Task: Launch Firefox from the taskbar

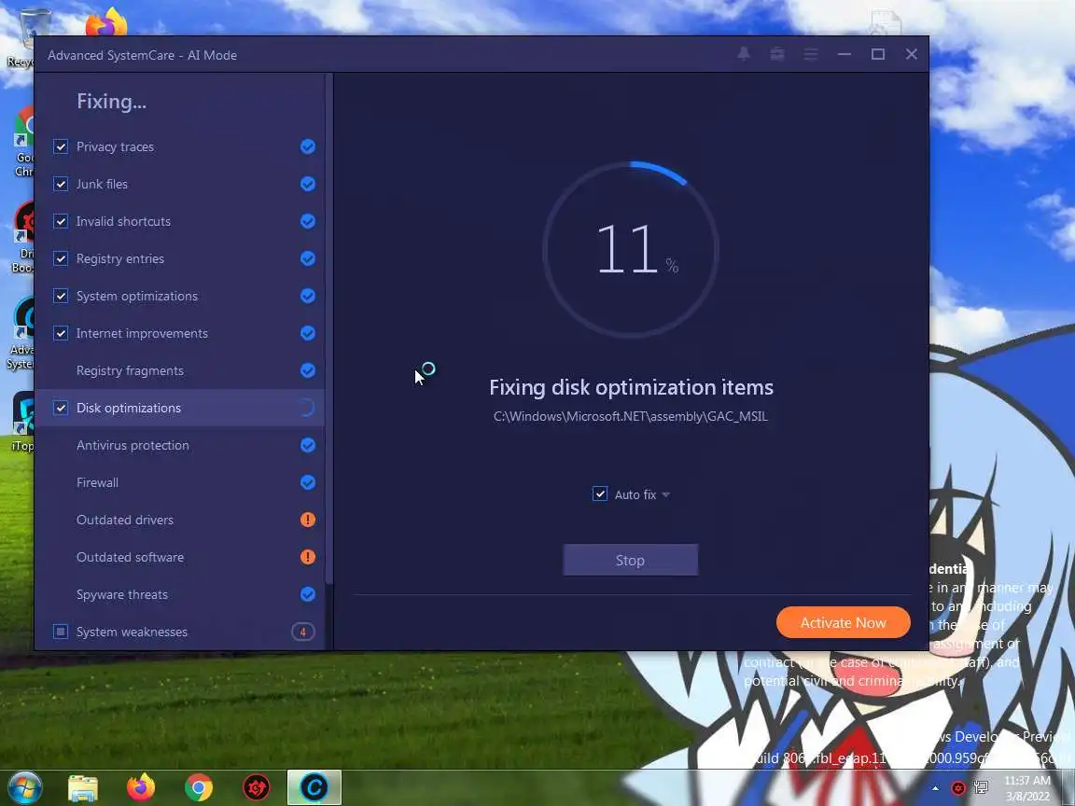Action: tap(141, 787)
